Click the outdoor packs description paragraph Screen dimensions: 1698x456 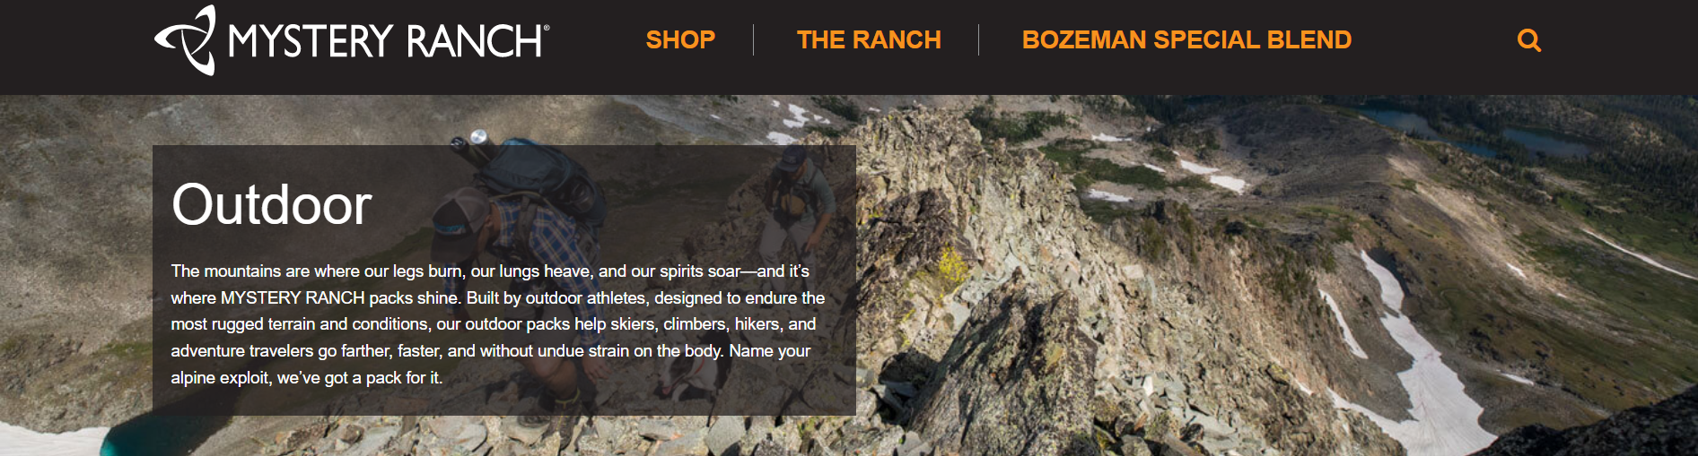[498, 324]
